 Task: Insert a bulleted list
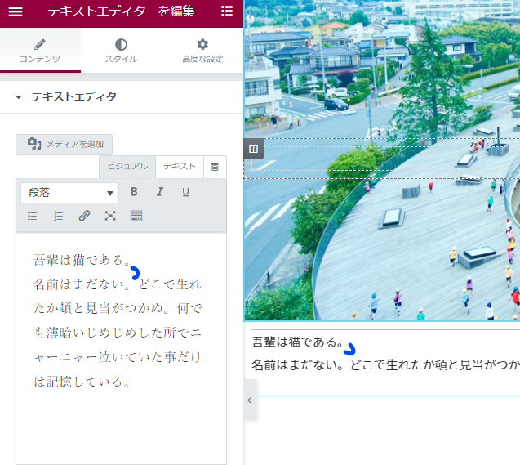33,216
